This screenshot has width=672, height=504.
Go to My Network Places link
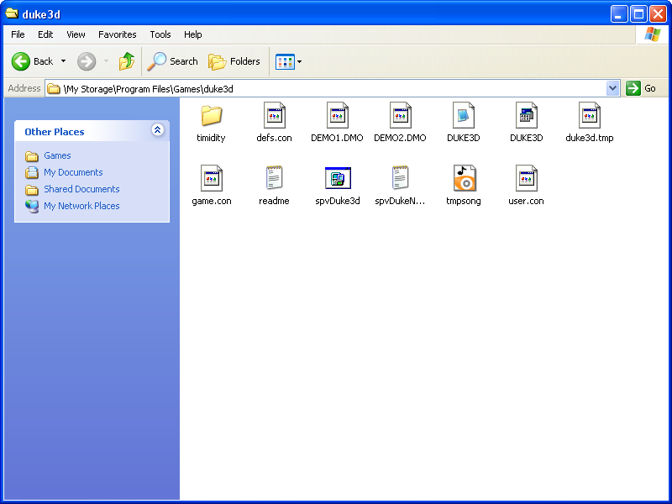point(81,206)
